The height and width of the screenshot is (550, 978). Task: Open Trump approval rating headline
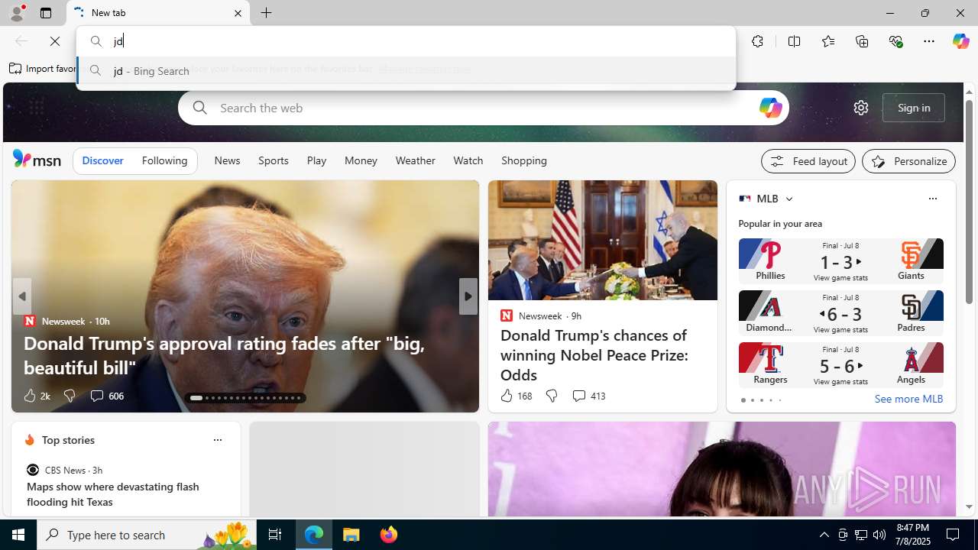point(224,355)
